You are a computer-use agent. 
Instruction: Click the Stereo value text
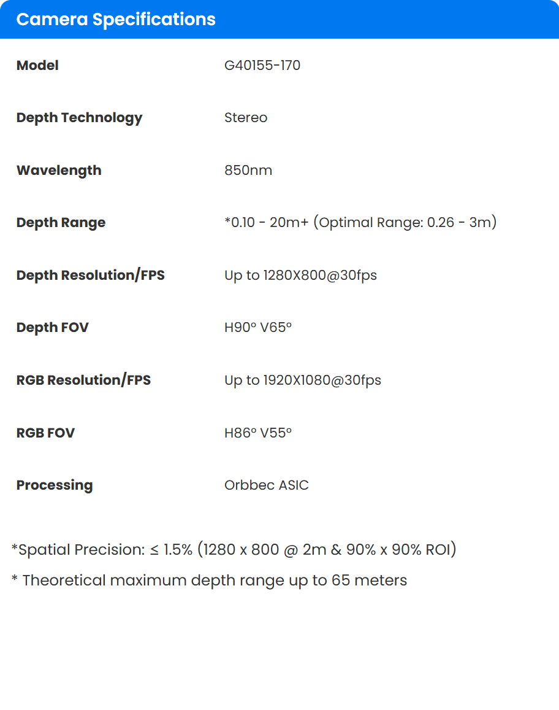pyautogui.click(x=246, y=118)
